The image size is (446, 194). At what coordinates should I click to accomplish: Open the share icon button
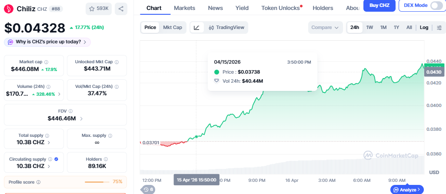pyautogui.click(x=121, y=9)
